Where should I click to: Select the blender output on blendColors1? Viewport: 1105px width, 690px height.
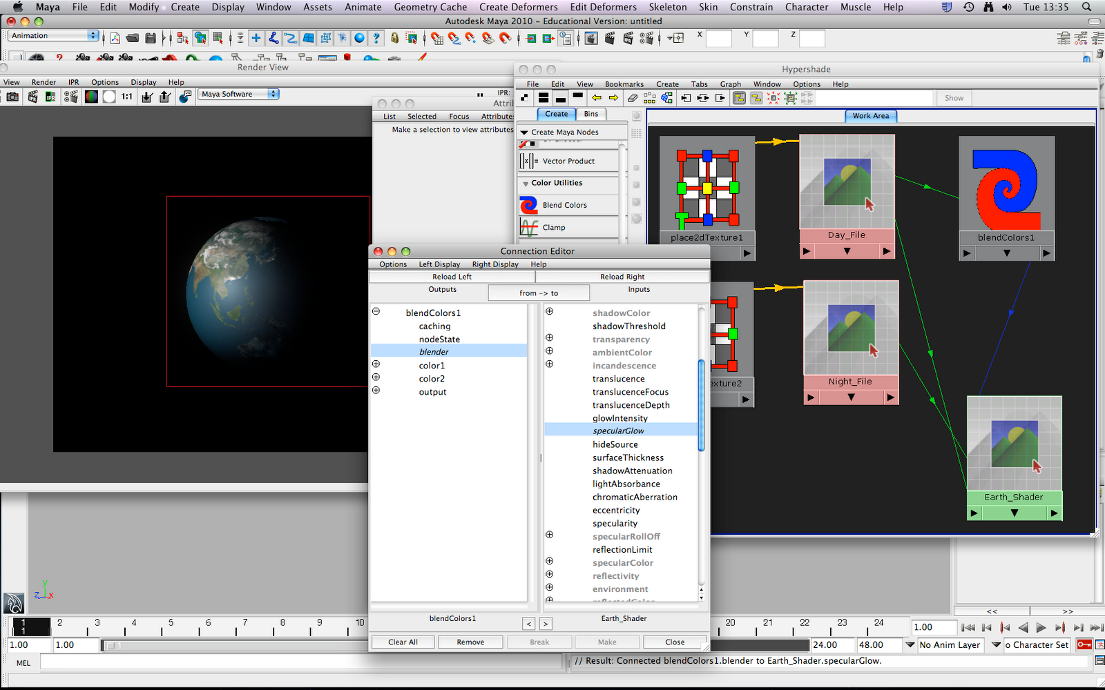coord(434,351)
